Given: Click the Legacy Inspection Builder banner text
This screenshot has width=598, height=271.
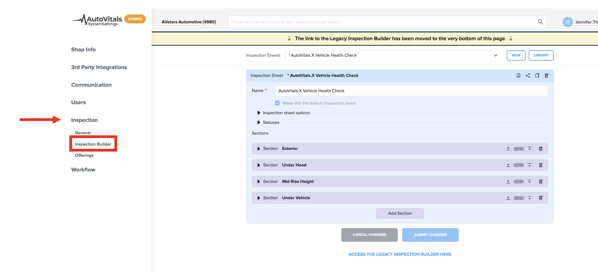Looking at the screenshot, I should pyautogui.click(x=400, y=38).
